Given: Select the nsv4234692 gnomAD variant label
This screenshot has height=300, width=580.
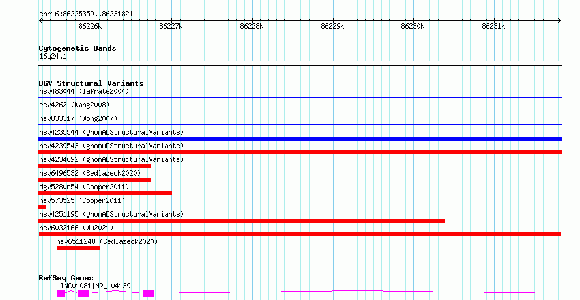Looking at the screenshot, I should coord(111,159).
